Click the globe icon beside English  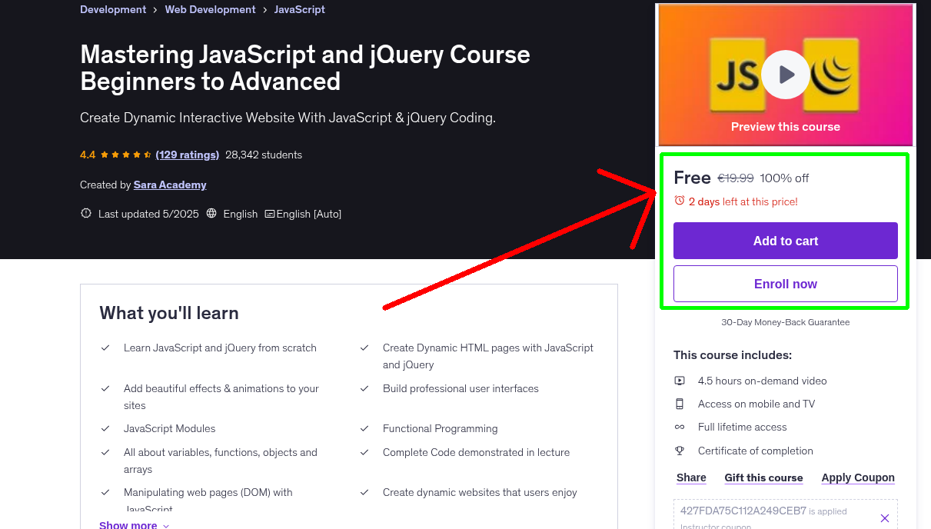click(x=211, y=213)
